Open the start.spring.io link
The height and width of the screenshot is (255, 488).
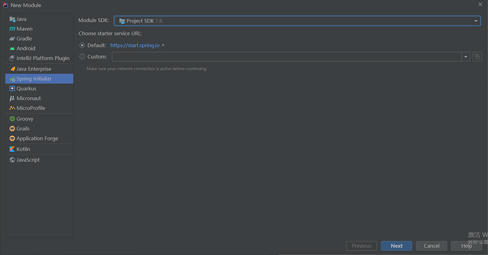coord(135,45)
